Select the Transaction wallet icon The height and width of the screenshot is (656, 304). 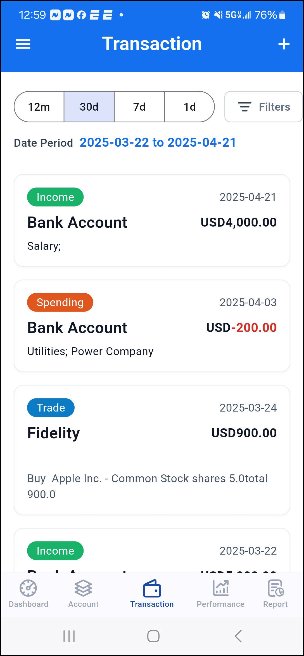(x=152, y=588)
